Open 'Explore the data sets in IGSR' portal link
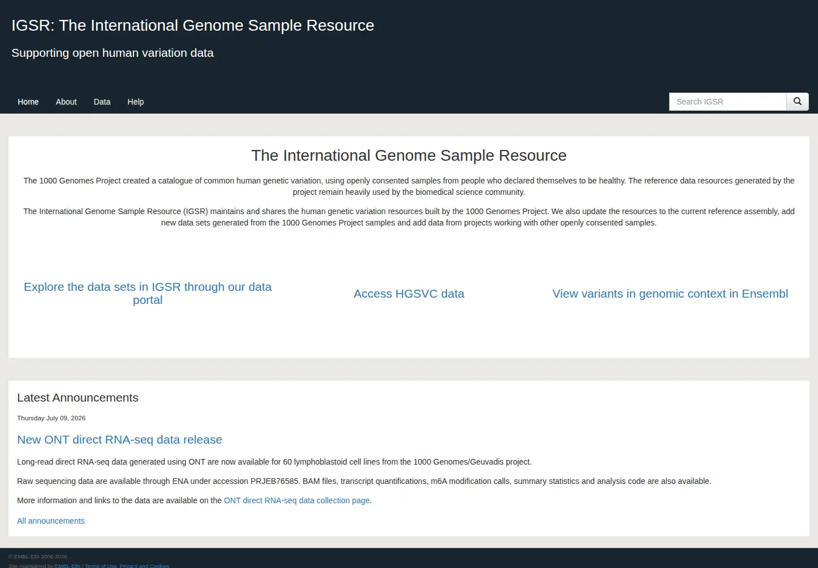Image resolution: width=818 pixels, height=568 pixels. click(x=148, y=293)
